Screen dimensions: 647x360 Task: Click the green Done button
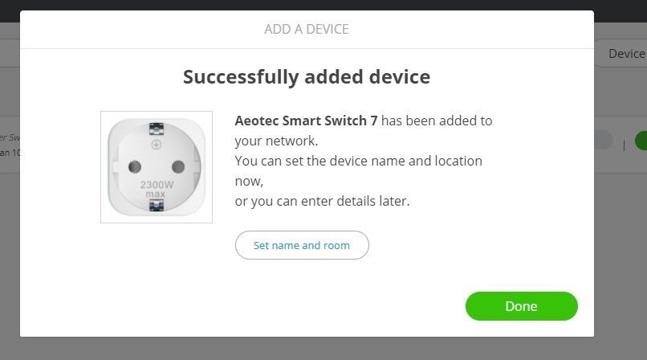[x=521, y=306]
